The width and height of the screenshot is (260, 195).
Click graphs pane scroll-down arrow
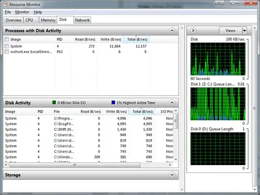255,189
